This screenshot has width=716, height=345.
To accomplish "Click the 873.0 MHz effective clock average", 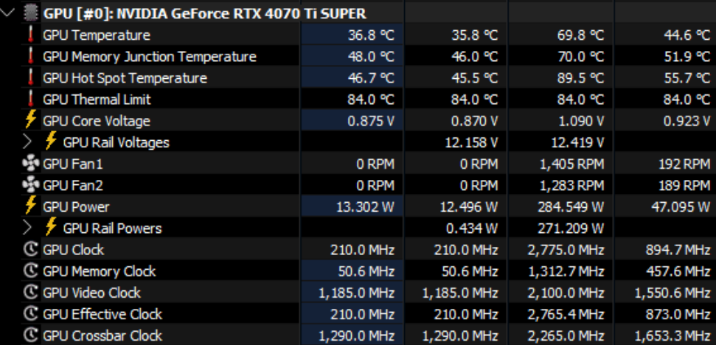I will [x=678, y=314].
